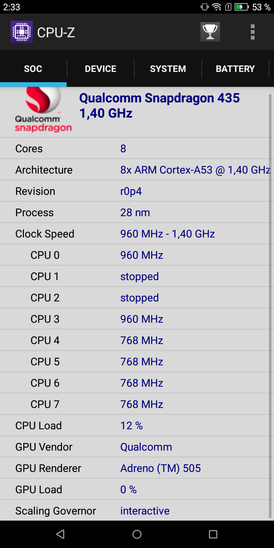
Task: Tap the Clock Speed row
Action: tap(135, 234)
